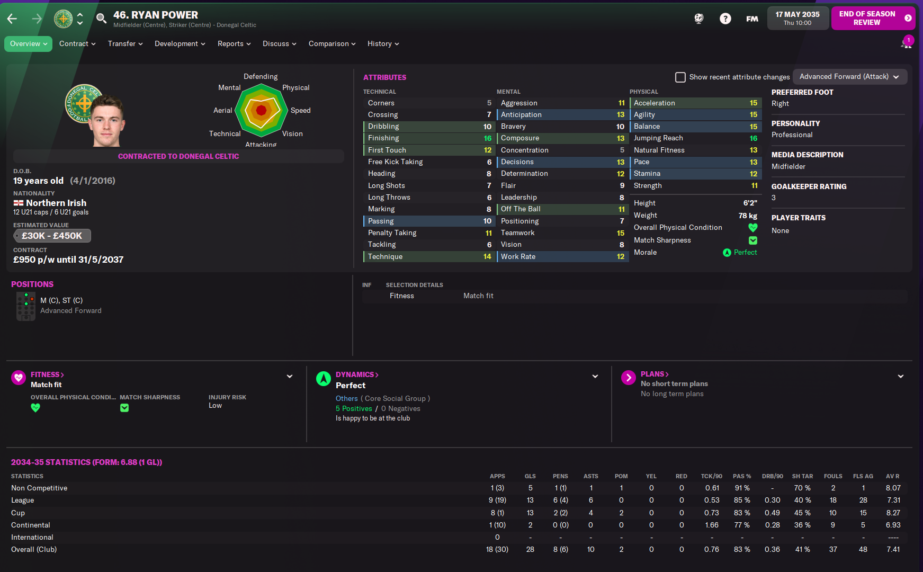Click the Northern Irish flag icon
This screenshot has height=572, width=923.
tap(18, 203)
